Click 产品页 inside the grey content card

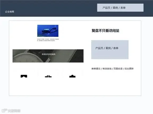99,48
